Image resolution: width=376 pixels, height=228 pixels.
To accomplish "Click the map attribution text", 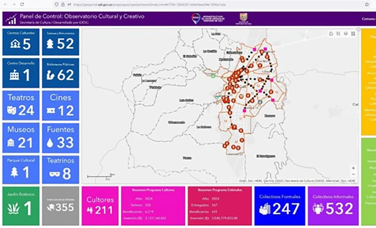I will pyautogui.click(x=297, y=181).
